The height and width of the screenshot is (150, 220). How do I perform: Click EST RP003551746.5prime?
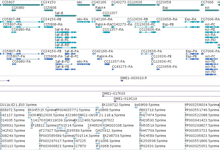(186, 113)
